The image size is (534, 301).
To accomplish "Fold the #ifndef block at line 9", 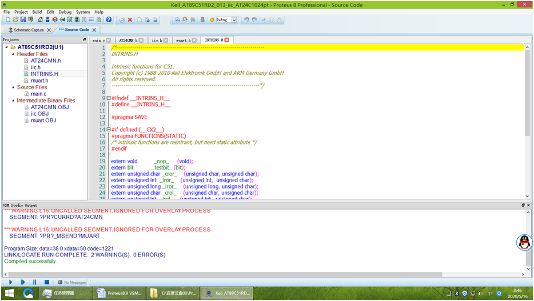I will pos(109,98).
